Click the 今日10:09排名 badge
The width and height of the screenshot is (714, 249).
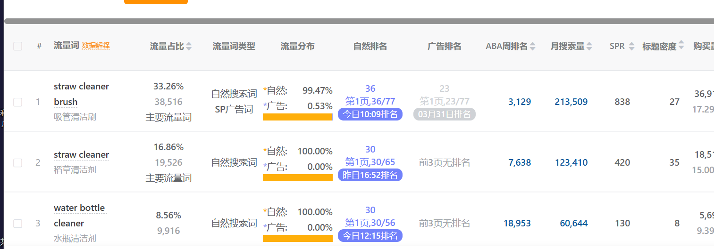coord(370,114)
